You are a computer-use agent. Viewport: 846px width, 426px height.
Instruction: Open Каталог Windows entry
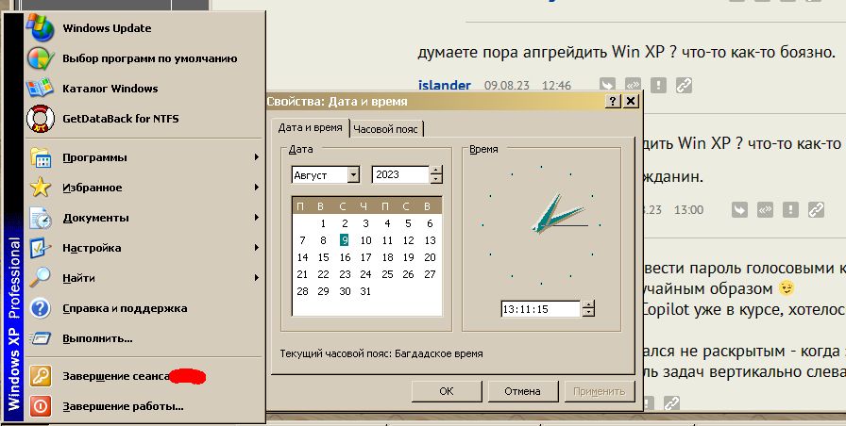(x=110, y=89)
